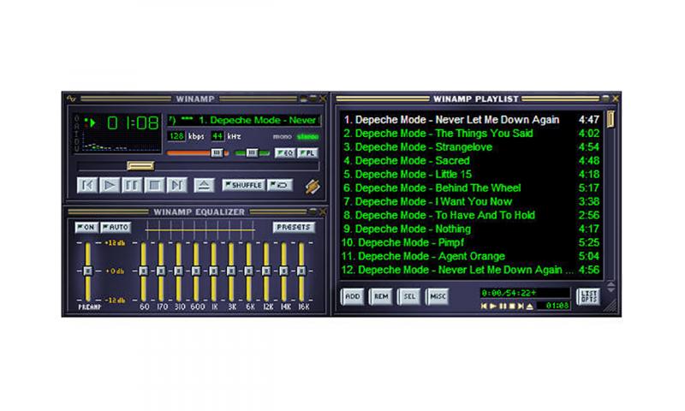Viewport: 685px width, 411px height.
Task: Toggle the EQ window button
Action: click(285, 153)
